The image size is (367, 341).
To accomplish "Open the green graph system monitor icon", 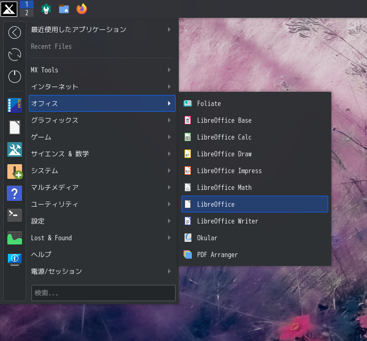I will [15, 238].
